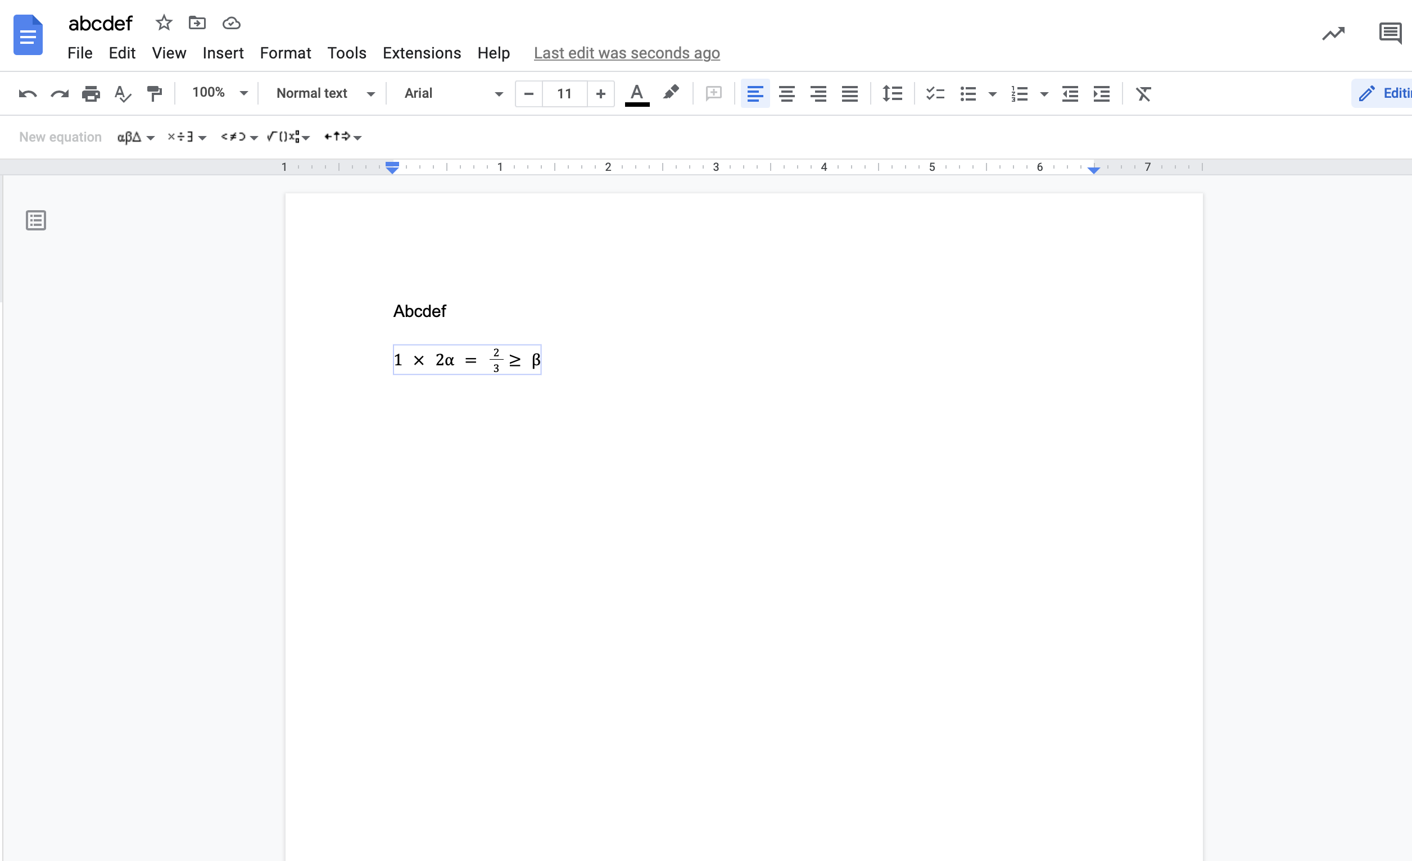Viewport: 1412px width, 861px height.
Task: Undo the last action
Action: (28, 93)
